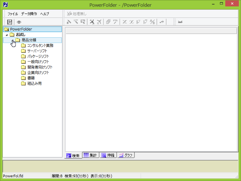Switch to the グラフ tab
This screenshot has width=241, height=181.
(126, 155)
